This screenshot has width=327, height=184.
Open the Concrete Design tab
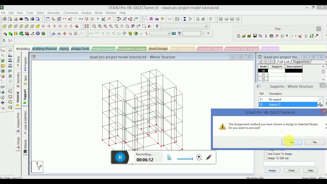click(209, 49)
